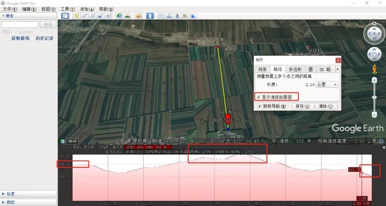This screenshot has height=206, width=386.
Task: Click the 历史记录 link in the search panel
Action: (44, 38)
